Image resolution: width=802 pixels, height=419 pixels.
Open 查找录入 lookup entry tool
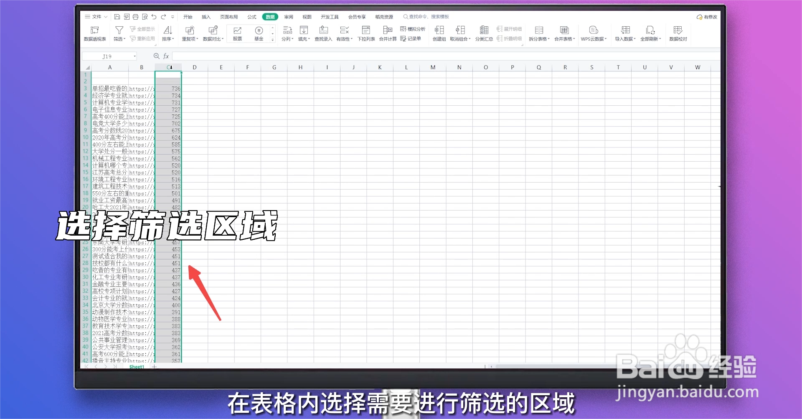tap(323, 33)
